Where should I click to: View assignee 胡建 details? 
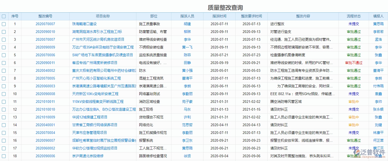pos(187,24)
